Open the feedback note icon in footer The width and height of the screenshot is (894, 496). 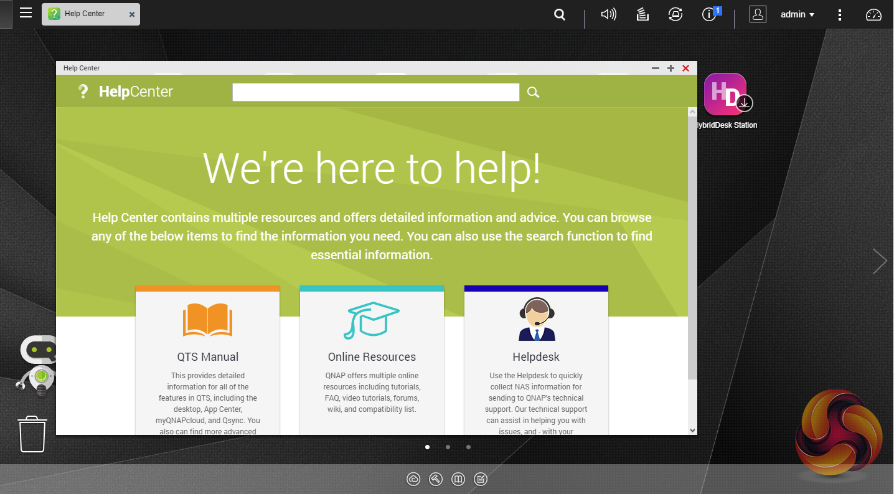click(481, 479)
